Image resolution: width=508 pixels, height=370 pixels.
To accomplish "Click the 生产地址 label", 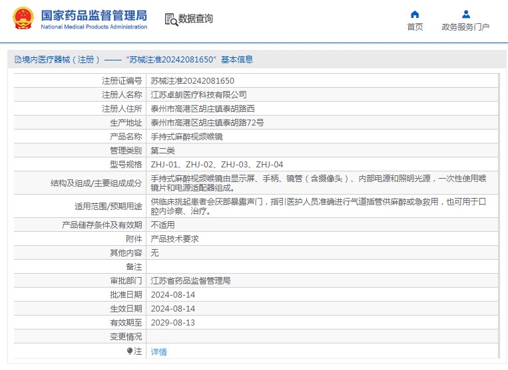I will [x=126, y=122].
